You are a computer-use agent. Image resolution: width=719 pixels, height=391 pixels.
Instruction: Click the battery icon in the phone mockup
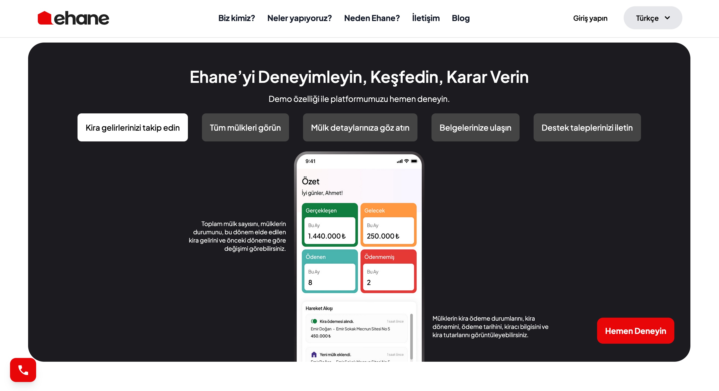(x=415, y=161)
